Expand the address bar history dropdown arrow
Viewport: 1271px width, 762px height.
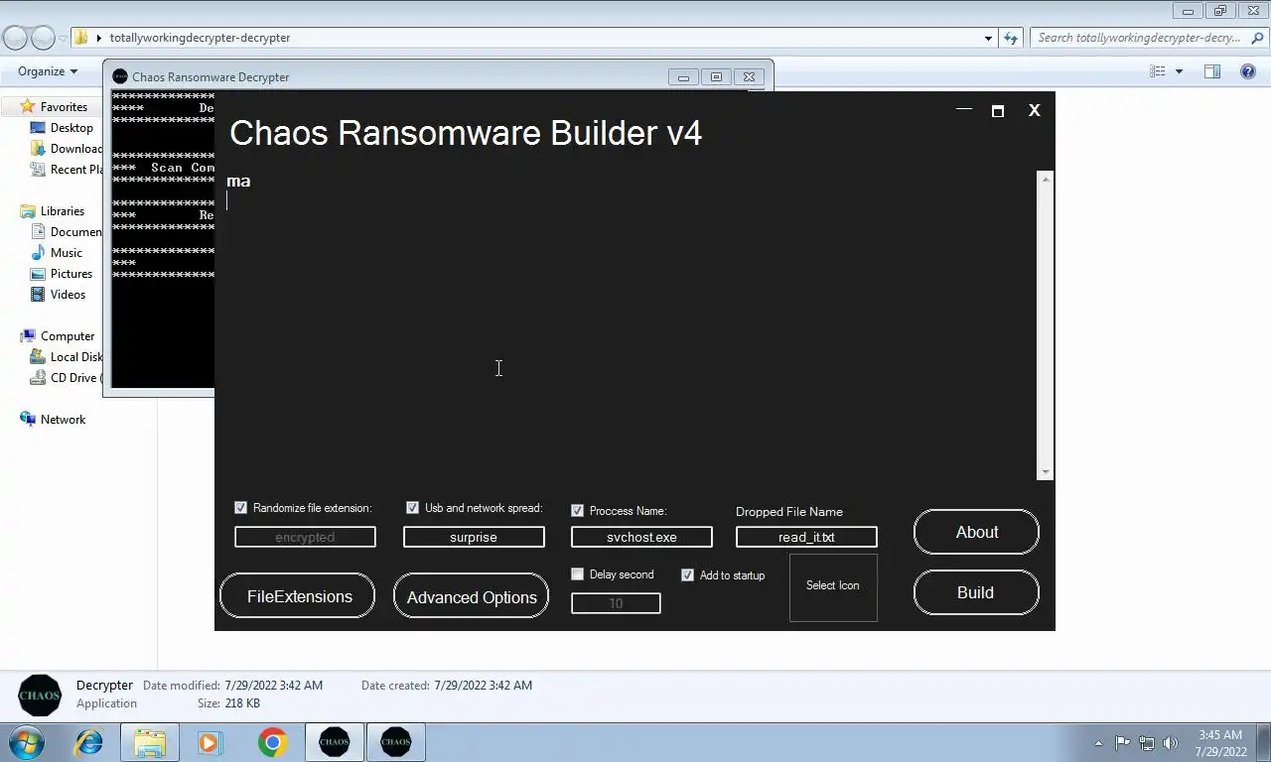988,38
